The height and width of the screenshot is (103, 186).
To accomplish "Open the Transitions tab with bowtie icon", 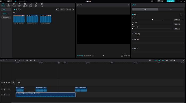I will [x=31, y=5].
